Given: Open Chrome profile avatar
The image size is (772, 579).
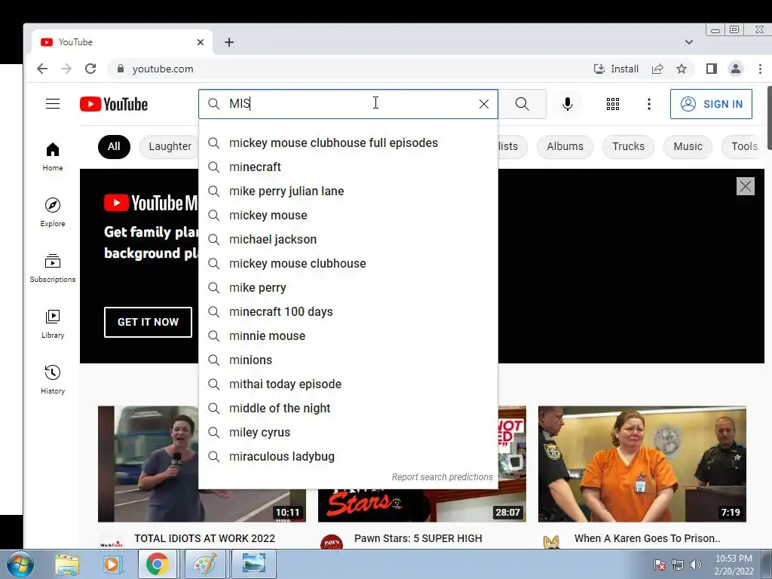Looking at the screenshot, I should 736,69.
